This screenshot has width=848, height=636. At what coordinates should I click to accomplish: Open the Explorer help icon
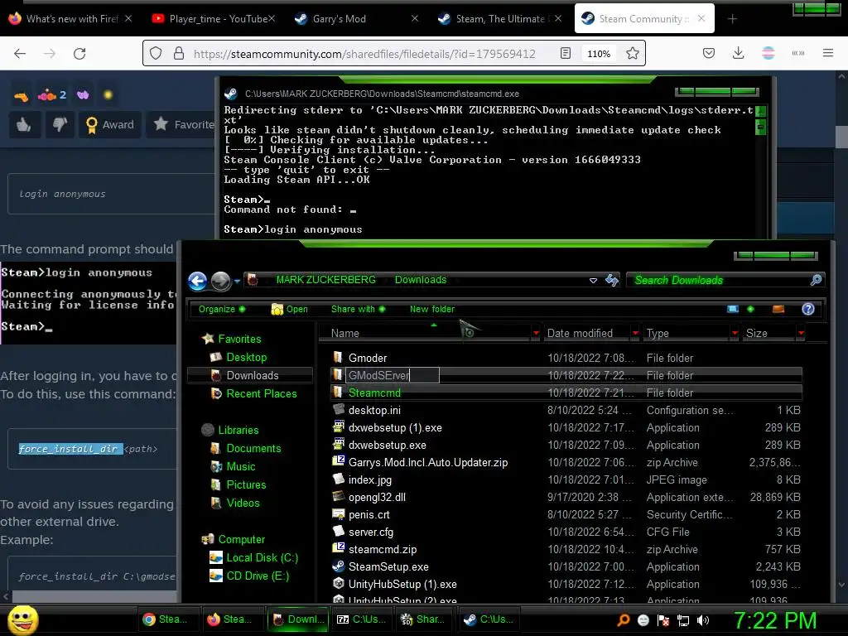coord(808,309)
